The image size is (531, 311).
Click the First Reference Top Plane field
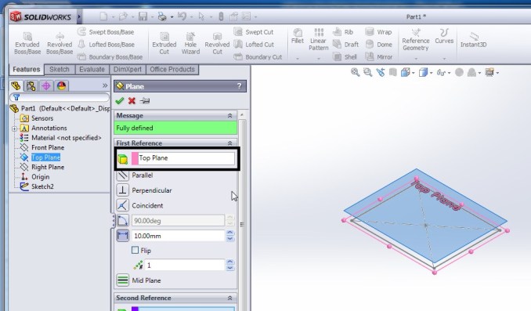pyautogui.click(x=182, y=158)
